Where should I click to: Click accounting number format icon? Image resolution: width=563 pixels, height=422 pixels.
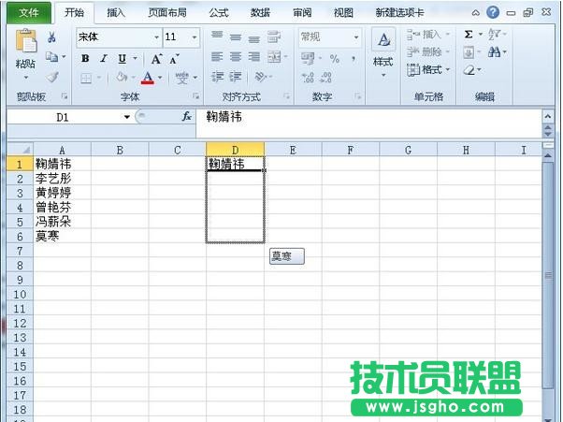point(308,58)
